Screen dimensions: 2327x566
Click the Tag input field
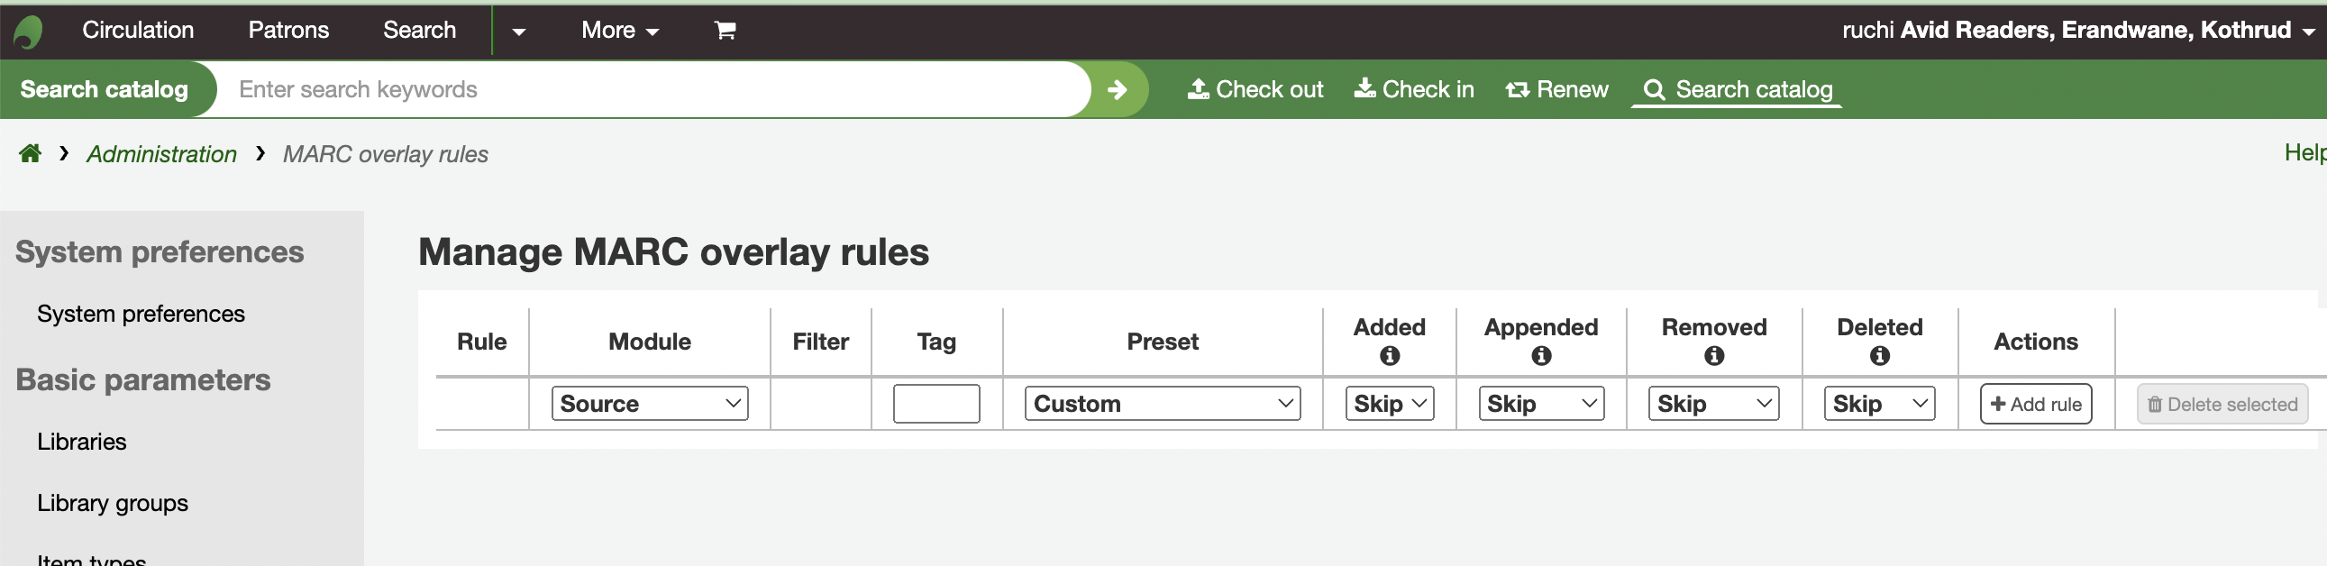935,404
